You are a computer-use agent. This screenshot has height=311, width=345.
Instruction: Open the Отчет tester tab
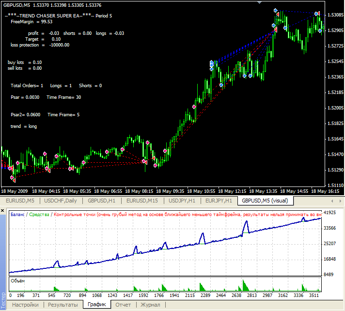tap(124, 305)
